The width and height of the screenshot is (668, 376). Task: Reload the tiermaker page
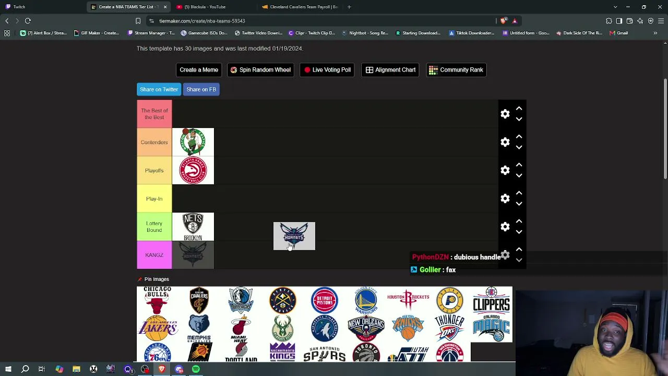click(x=28, y=21)
